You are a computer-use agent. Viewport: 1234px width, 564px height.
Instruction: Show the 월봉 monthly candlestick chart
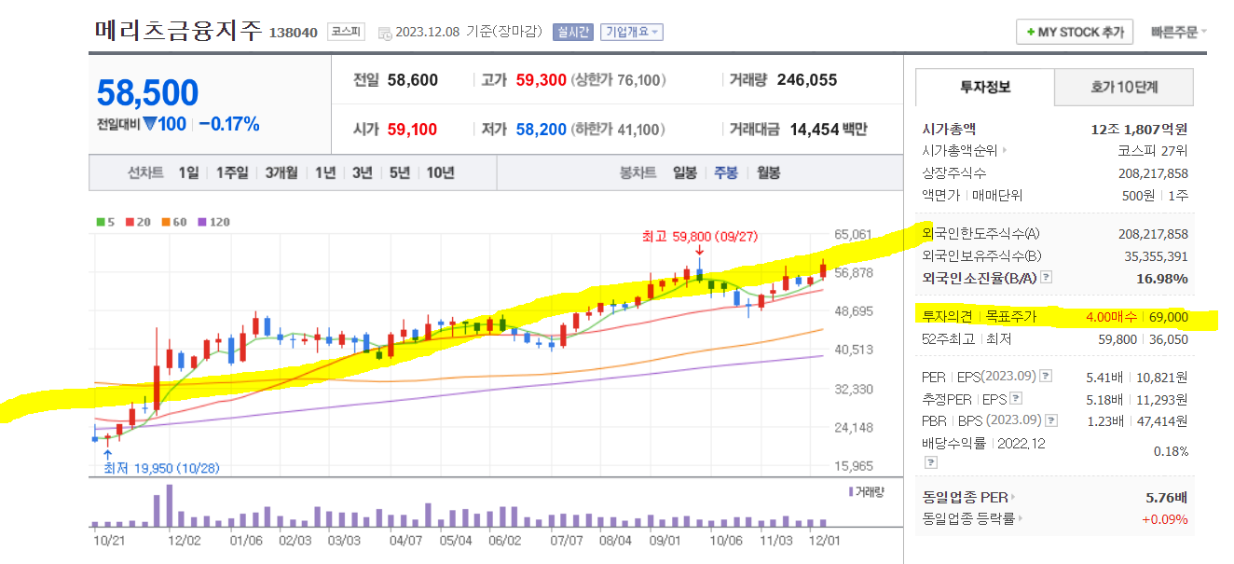[x=769, y=172]
